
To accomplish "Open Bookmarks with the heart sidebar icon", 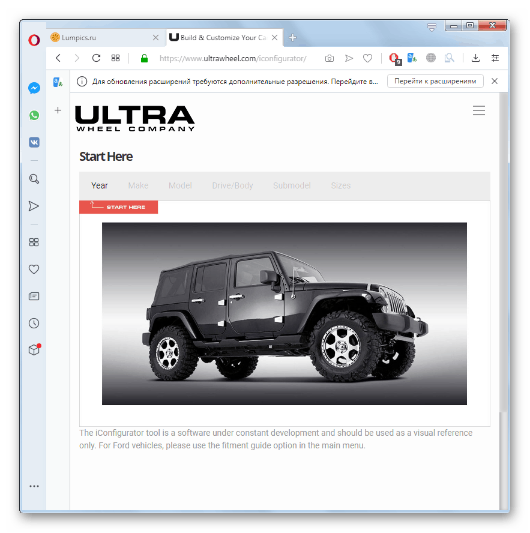I will 34,269.
